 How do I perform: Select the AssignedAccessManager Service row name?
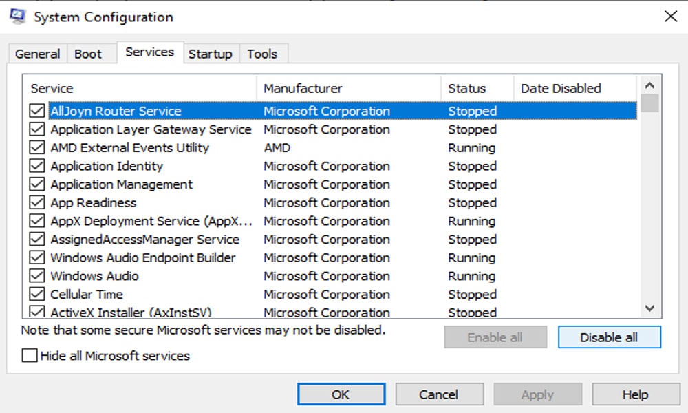(144, 240)
